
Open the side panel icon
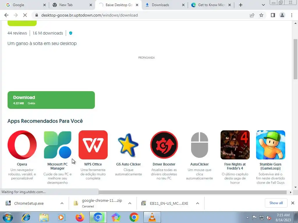click(x=273, y=15)
